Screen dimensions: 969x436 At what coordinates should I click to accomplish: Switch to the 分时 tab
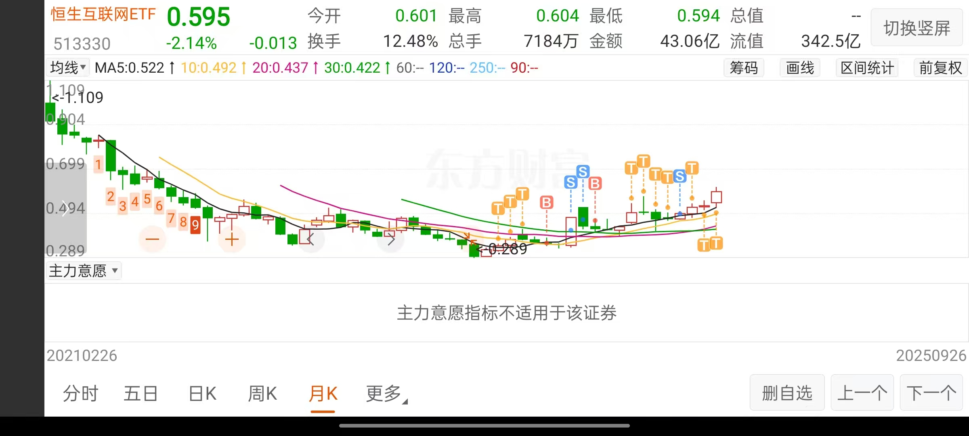tap(81, 394)
